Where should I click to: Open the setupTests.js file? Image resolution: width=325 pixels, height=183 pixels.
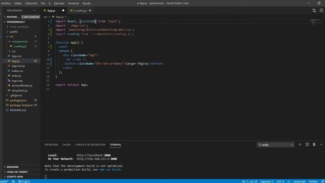[x=19, y=90]
